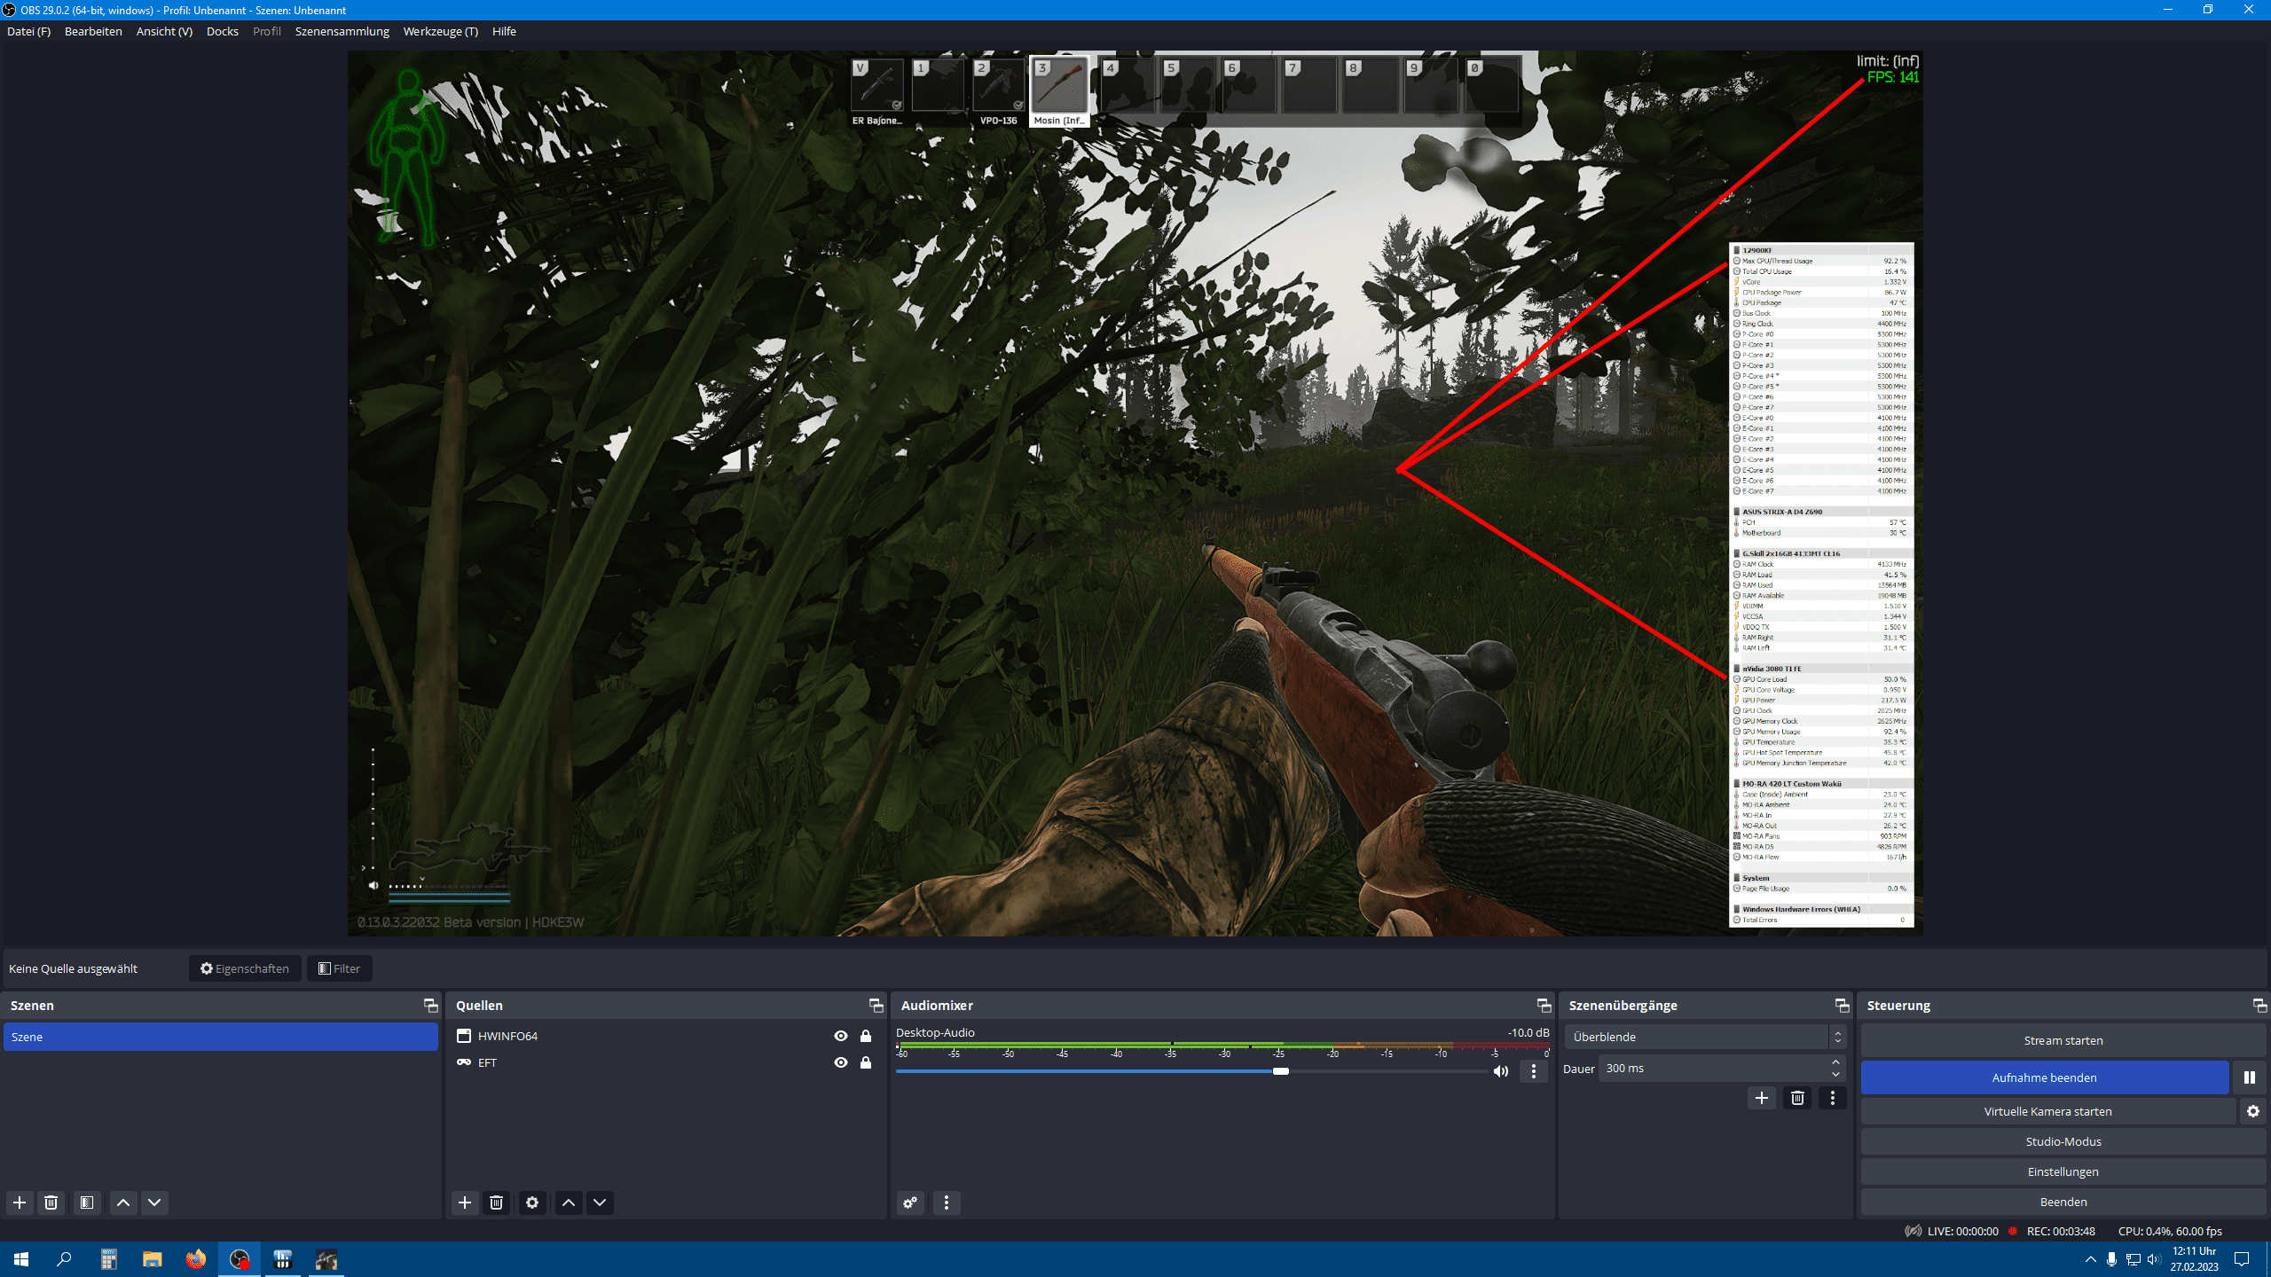Open Docks menu
Viewport: 2271px width, 1277px height.
coord(223,31)
